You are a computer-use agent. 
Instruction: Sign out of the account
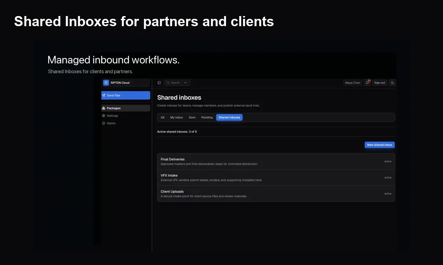pyautogui.click(x=380, y=83)
